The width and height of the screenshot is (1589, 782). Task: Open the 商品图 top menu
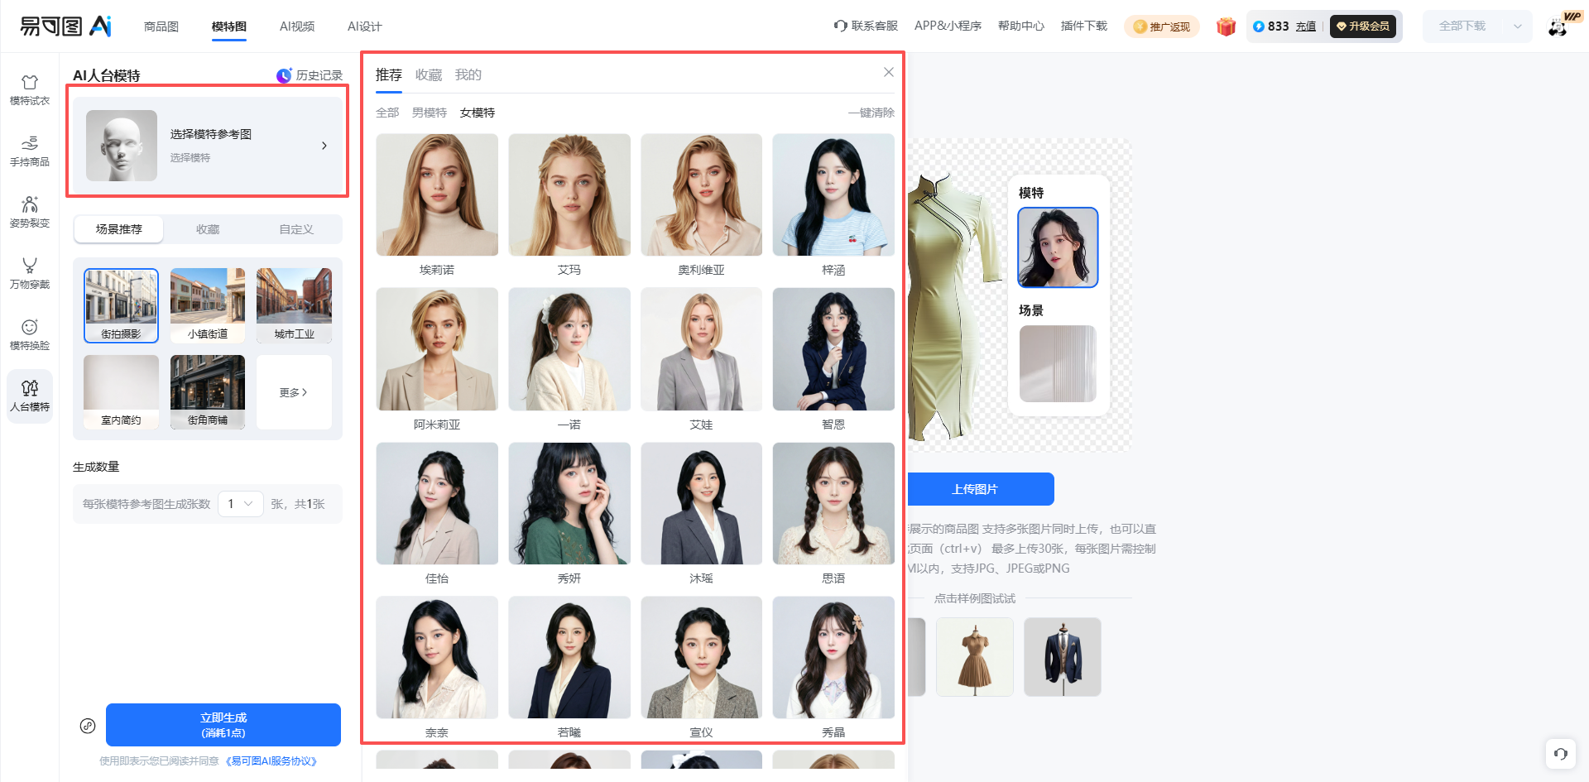161,26
